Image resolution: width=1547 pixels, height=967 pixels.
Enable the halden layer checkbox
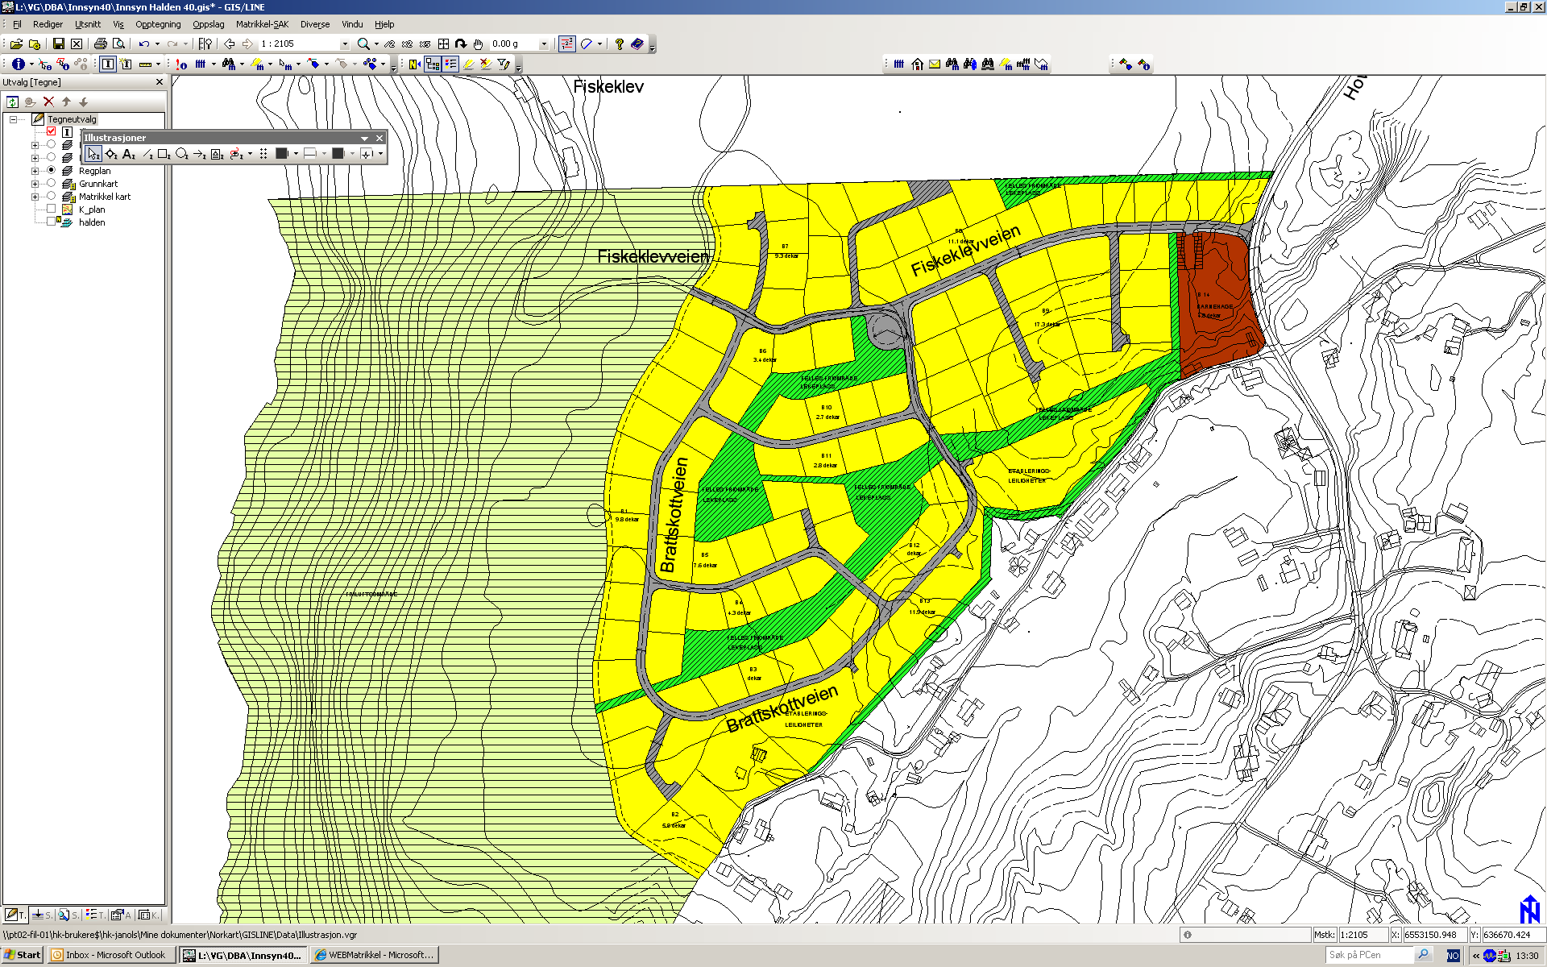[x=51, y=222]
